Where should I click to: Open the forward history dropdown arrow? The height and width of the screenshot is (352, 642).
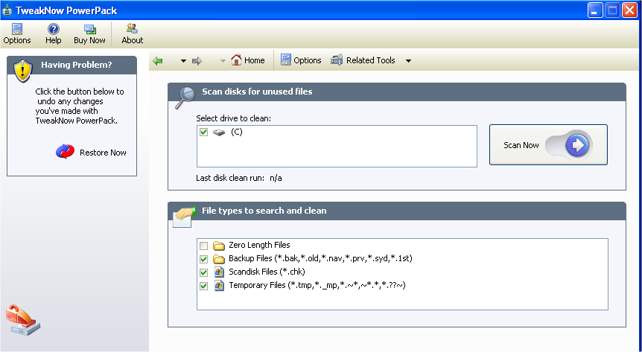[223, 61]
